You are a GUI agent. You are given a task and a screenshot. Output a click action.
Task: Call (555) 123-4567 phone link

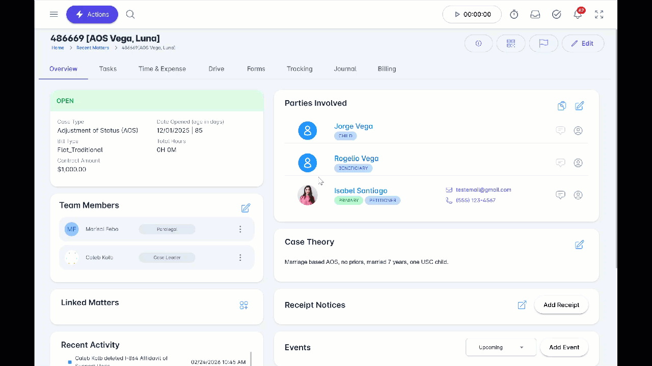coord(476,200)
